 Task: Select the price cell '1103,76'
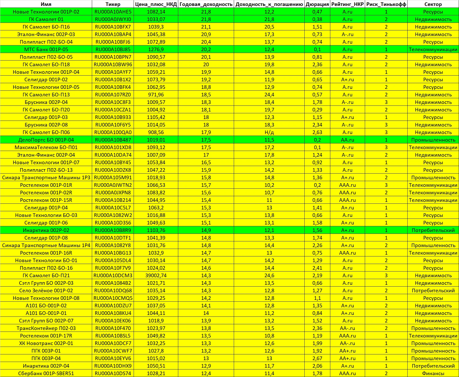click(156, 230)
